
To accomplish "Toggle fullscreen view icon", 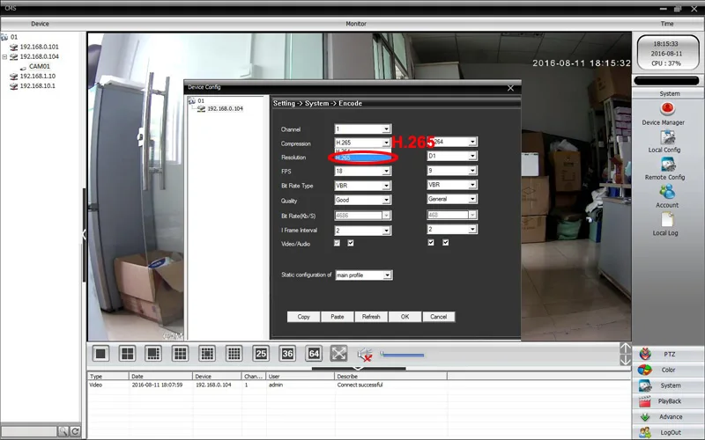I will click(338, 354).
